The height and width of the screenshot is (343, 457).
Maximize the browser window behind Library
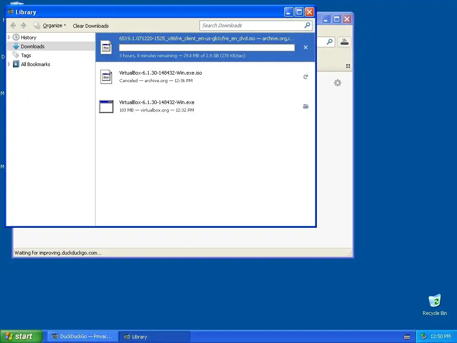point(337,19)
